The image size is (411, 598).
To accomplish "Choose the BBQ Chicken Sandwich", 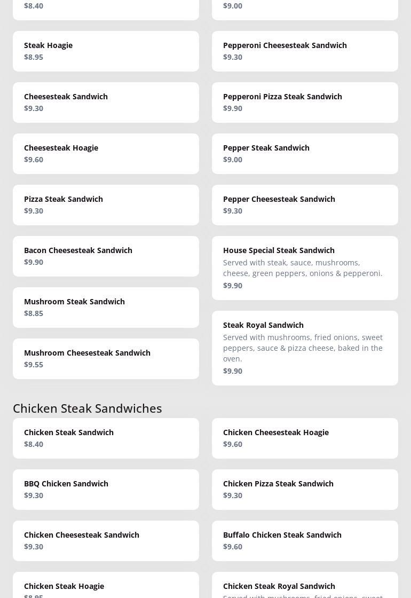I will tap(106, 490).
